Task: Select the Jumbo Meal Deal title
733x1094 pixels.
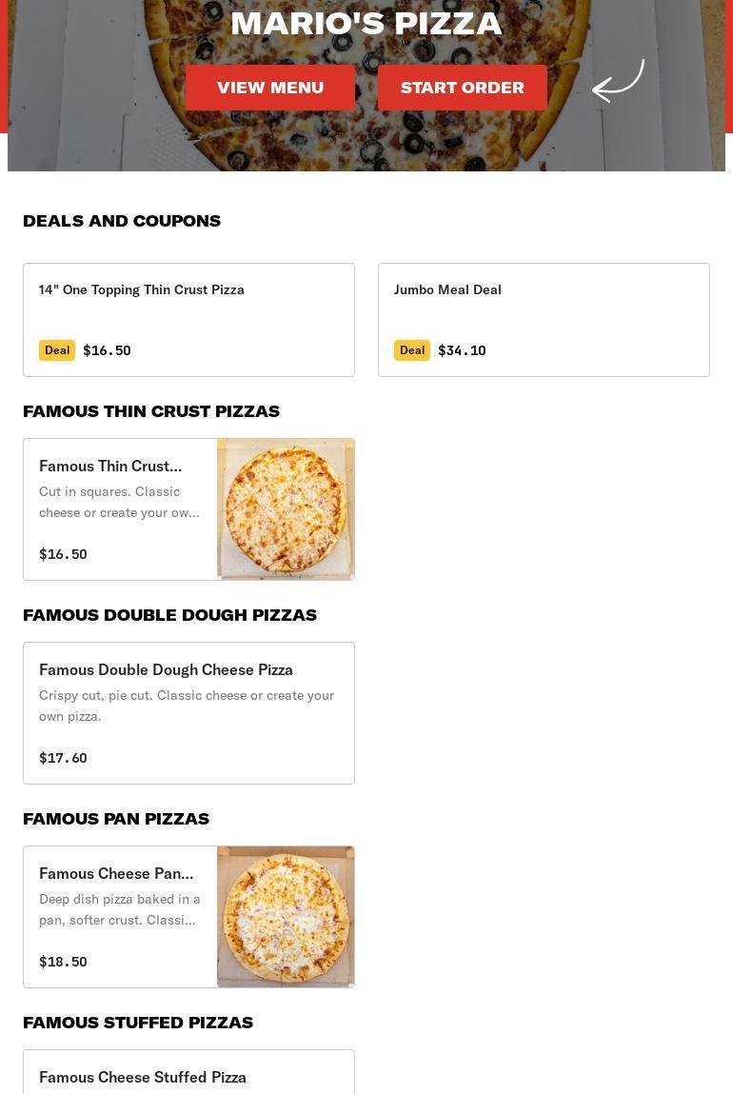Action: coord(447,289)
